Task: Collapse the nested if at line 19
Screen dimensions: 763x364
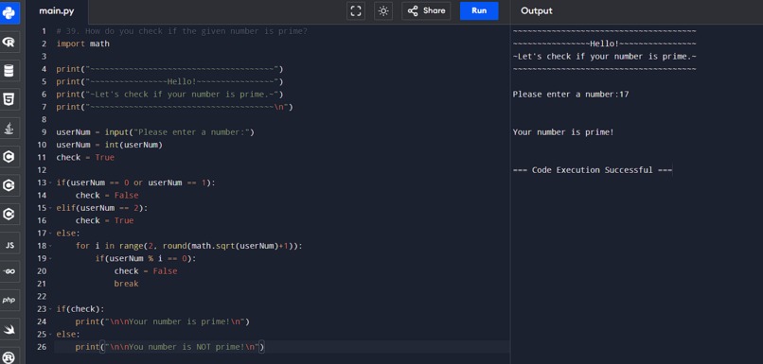Action: (x=50, y=258)
